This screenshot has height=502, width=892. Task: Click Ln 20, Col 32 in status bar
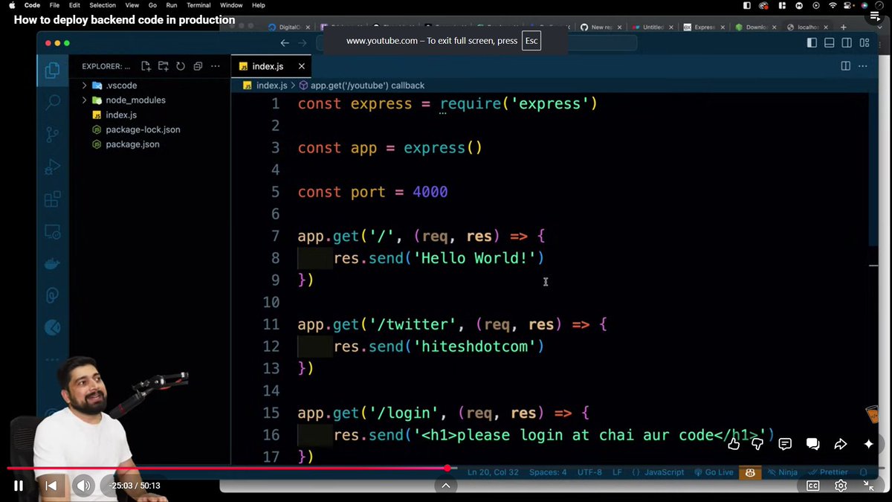[494, 472]
